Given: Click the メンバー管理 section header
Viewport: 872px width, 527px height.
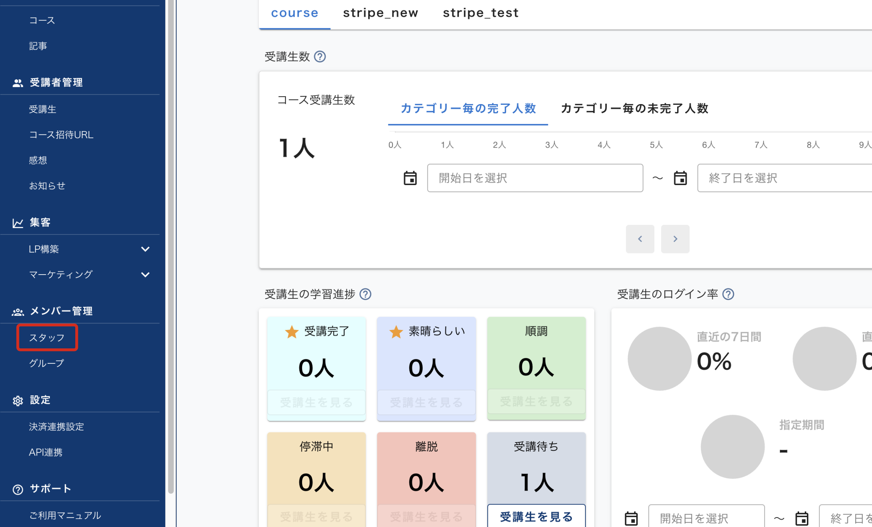Looking at the screenshot, I should click(x=61, y=311).
